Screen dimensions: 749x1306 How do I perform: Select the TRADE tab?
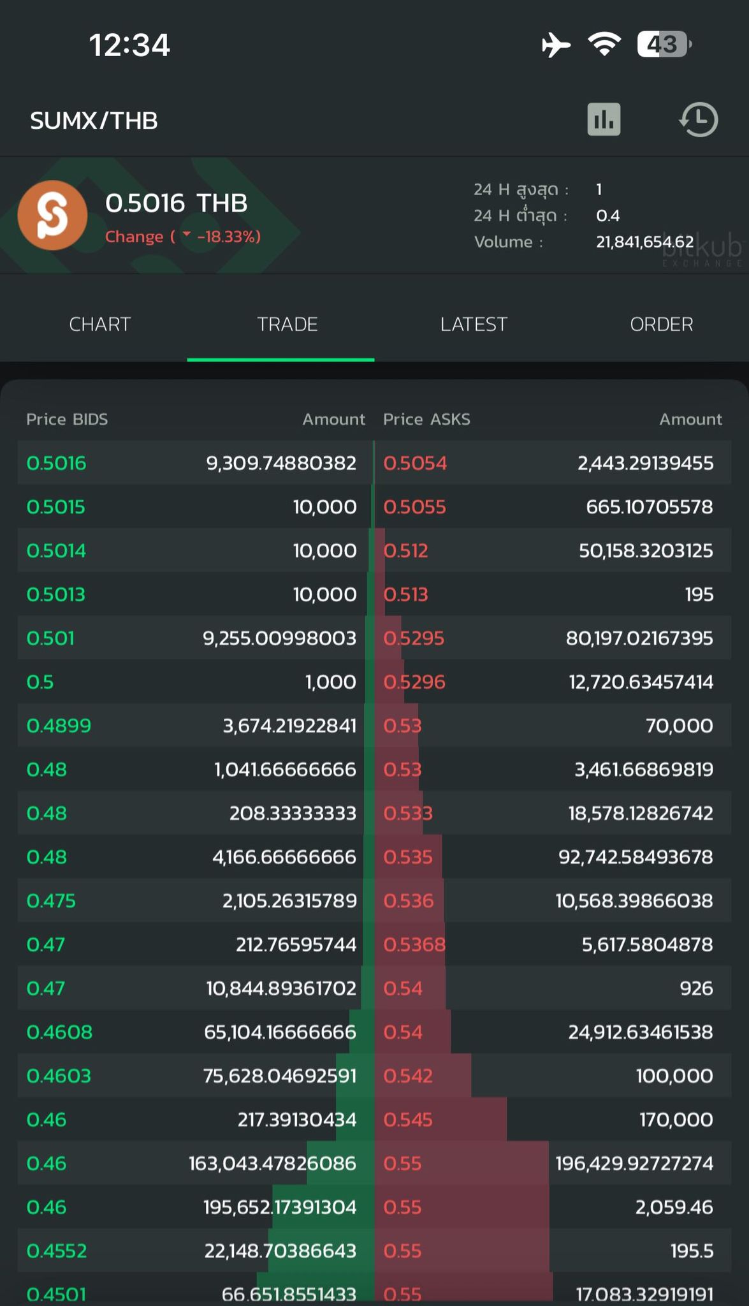(287, 325)
